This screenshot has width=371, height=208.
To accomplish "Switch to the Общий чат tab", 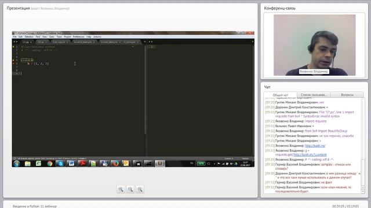I will click(281, 95).
